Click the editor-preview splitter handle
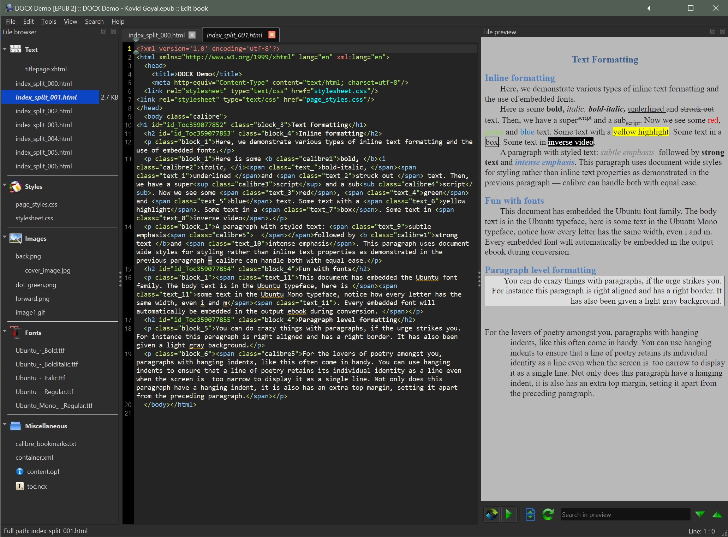The height and width of the screenshot is (537, 728). [x=479, y=279]
